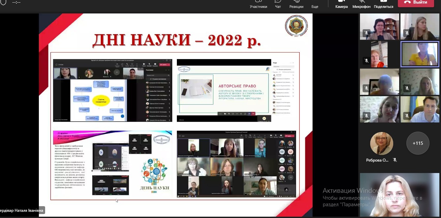Click the shield security icon in the top bar

pyautogui.click(x=4, y=2)
